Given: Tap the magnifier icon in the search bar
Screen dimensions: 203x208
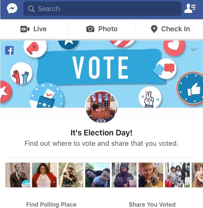Looking at the screenshot, I should coord(31,9).
